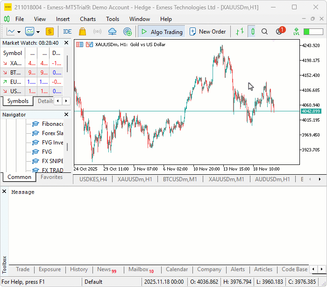Switch to the Symbols tab
This screenshot has width=327, height=287.
click(18, 101)
